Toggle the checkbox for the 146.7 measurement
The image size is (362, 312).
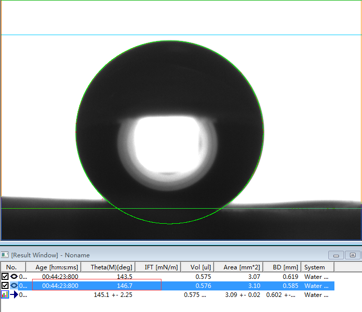click(x=5, y=285)
